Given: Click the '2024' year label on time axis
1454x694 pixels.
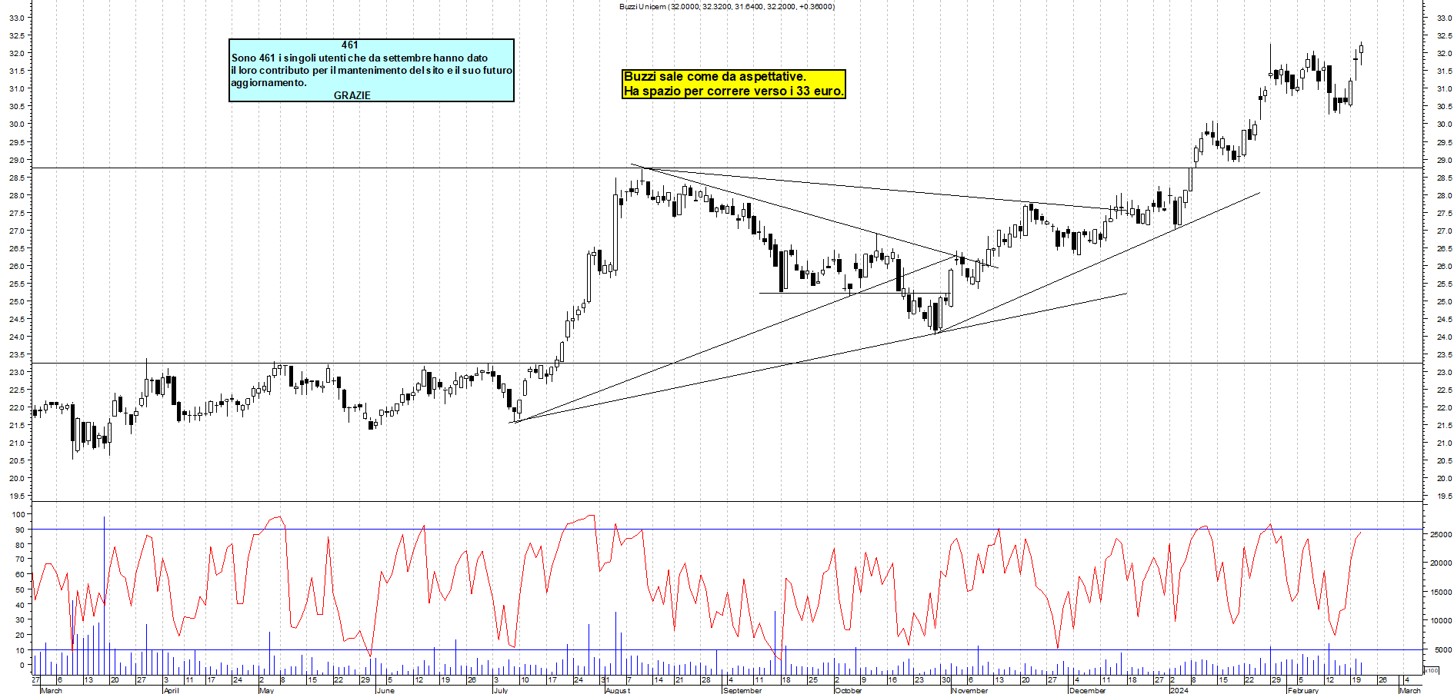Looking at the screenshot, I should click(x=1179, y=690).
